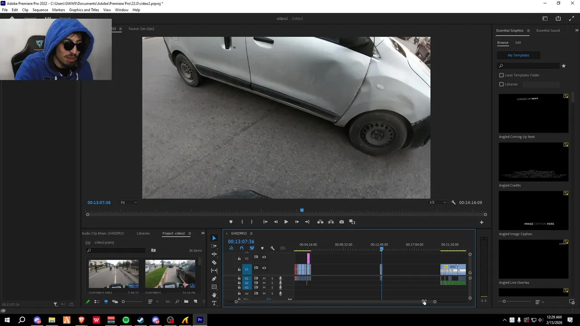
Task: Open timeline display settings wrench
Action: 272,248
